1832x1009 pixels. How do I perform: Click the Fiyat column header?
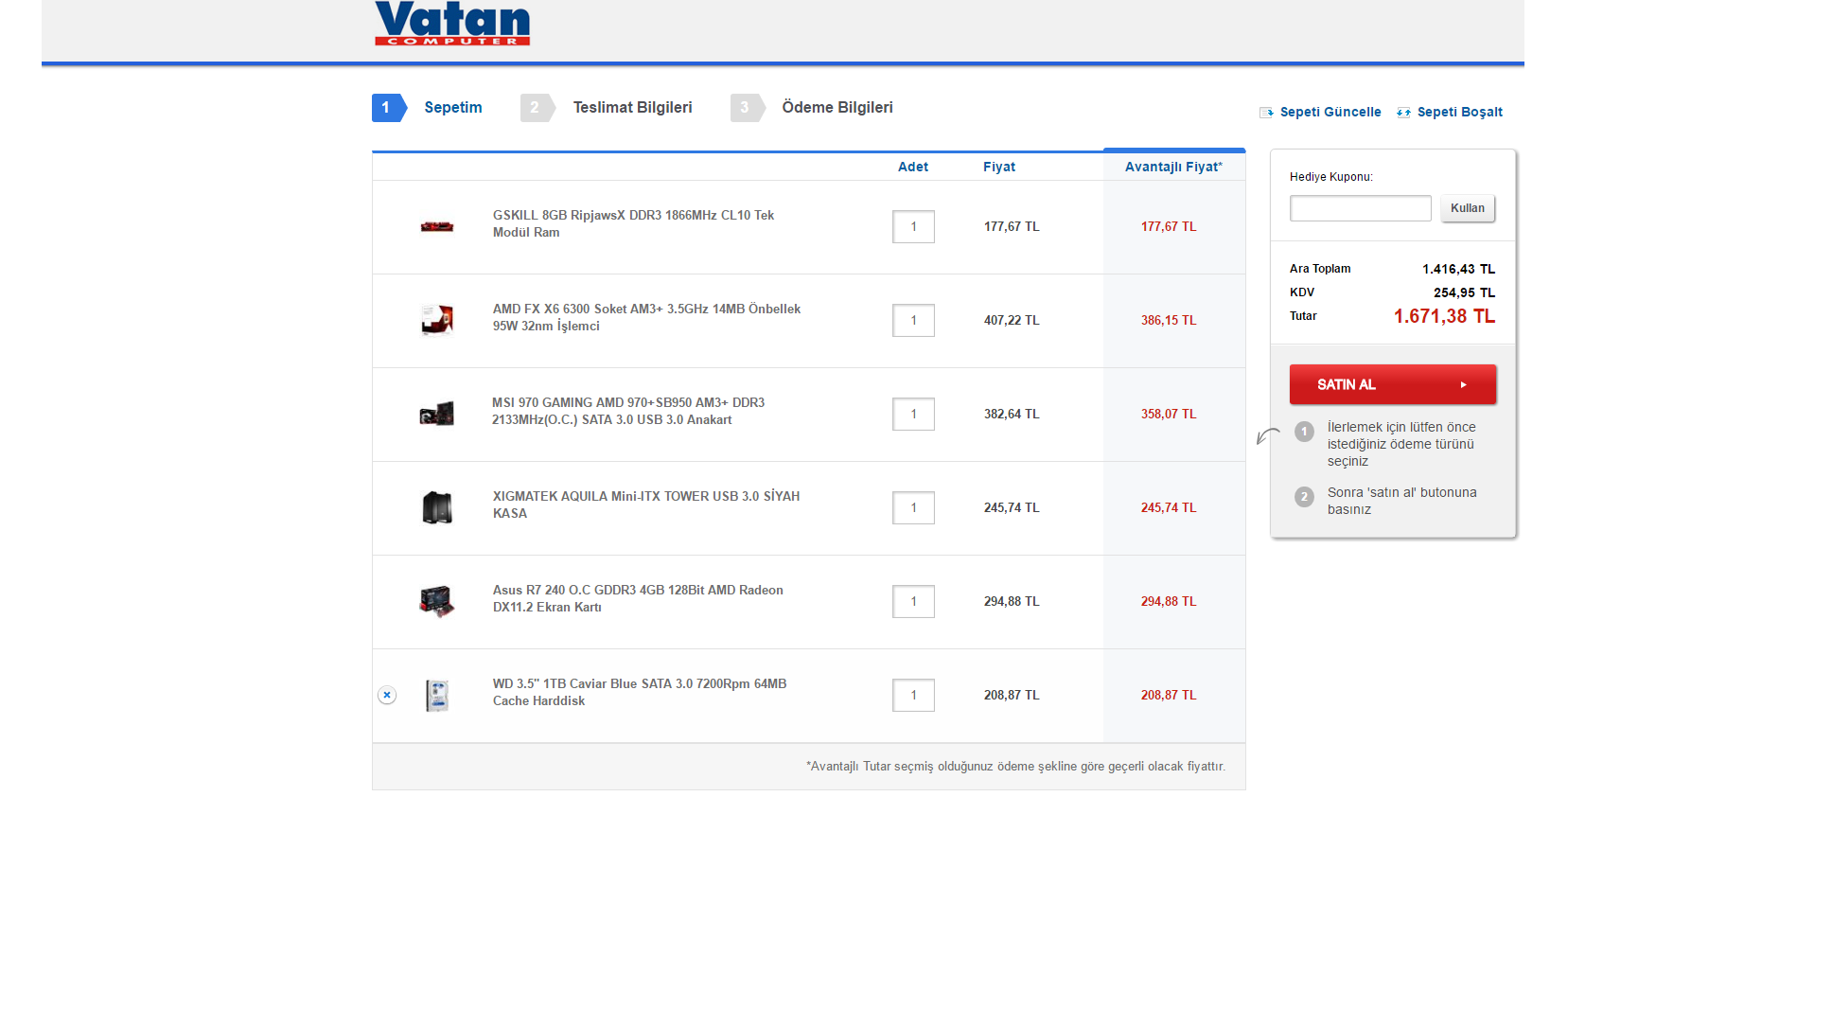(x=999, y=167)
